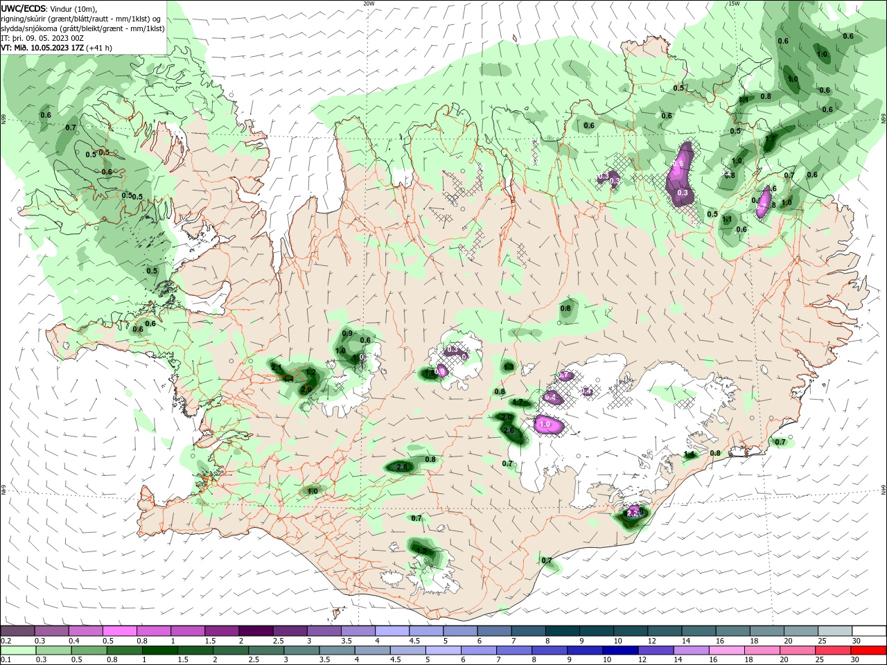Click the 'IT: þri. 09. 05. 2023 00Z' line

[43, 38]
